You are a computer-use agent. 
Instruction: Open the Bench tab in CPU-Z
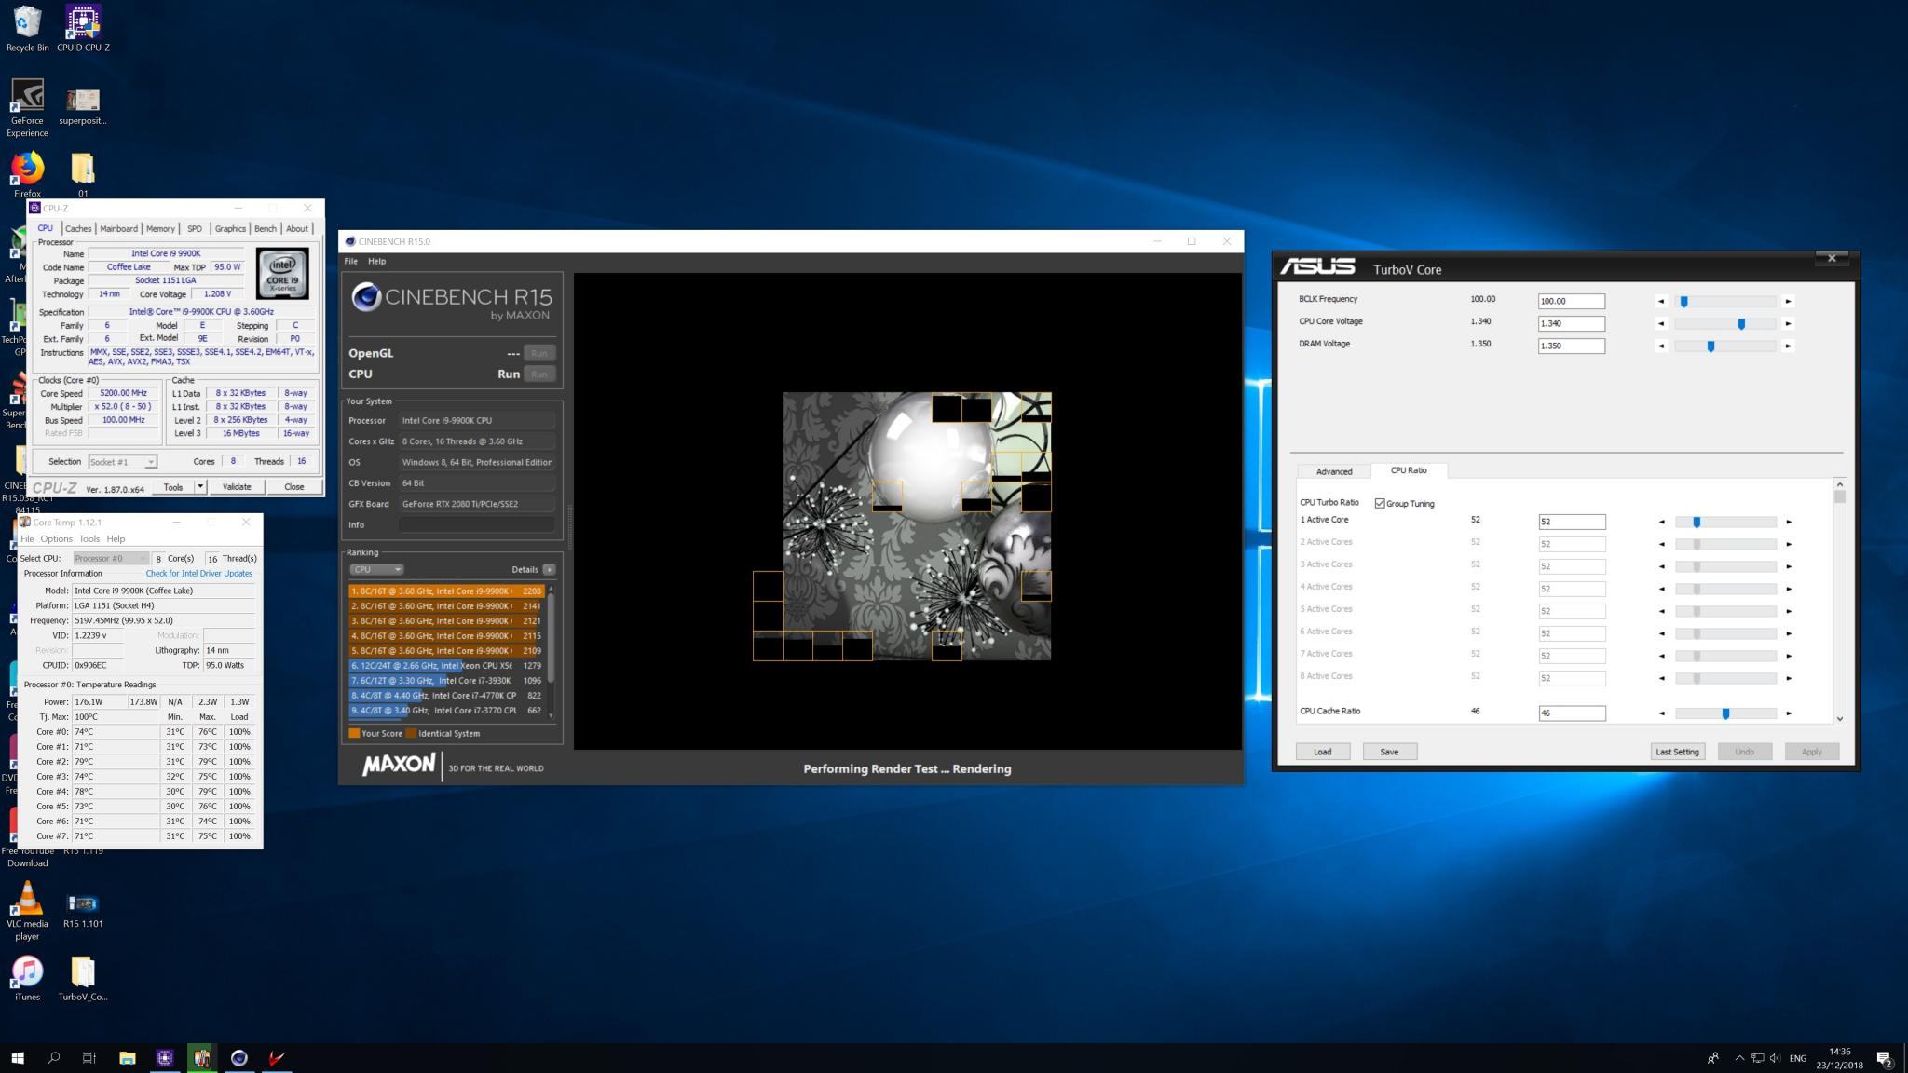[x=266, y=228]
